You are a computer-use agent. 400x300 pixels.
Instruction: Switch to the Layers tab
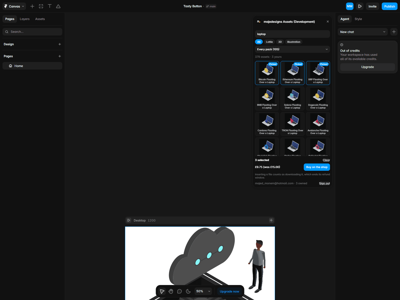click(25, 19)
